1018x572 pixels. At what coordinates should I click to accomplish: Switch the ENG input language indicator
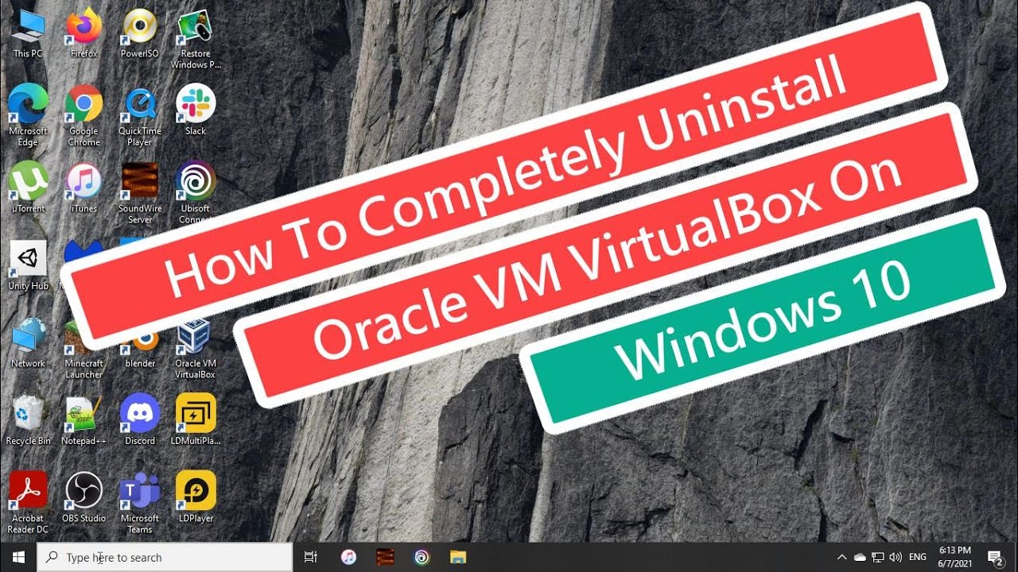point(918,557)
